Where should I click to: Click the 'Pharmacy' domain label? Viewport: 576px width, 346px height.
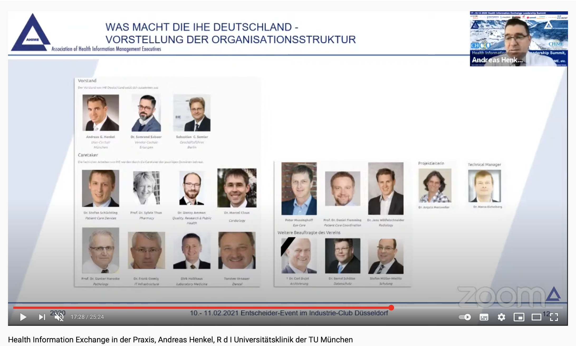point(146,218)
